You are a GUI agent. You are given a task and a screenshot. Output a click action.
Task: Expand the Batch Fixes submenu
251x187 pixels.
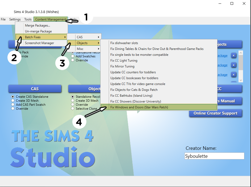click(41, 37)
